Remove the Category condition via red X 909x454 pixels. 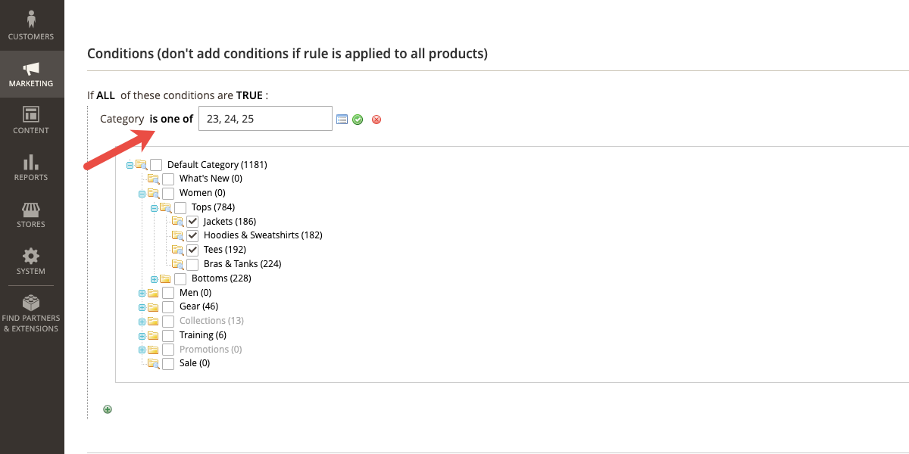click(376, 119)
